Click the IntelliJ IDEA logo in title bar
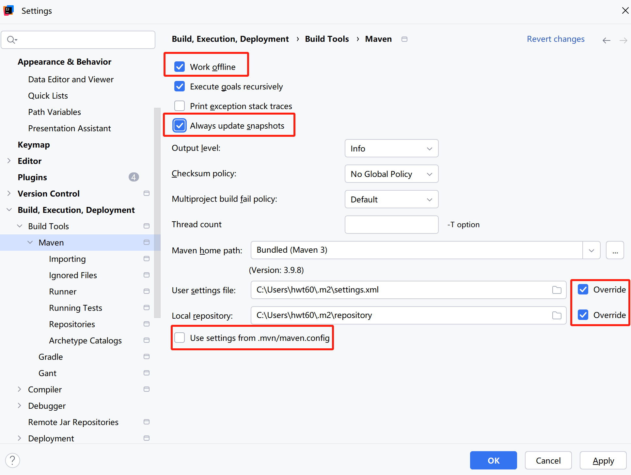The height and width of the screenshot is (475, 631). pos(8,10)
